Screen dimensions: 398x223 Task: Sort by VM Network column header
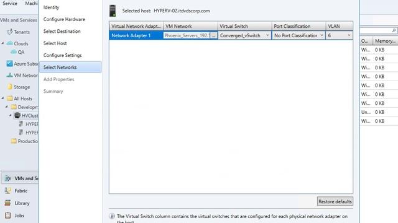pos(190,26)
